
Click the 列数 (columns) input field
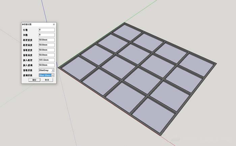tap(47, 35)
